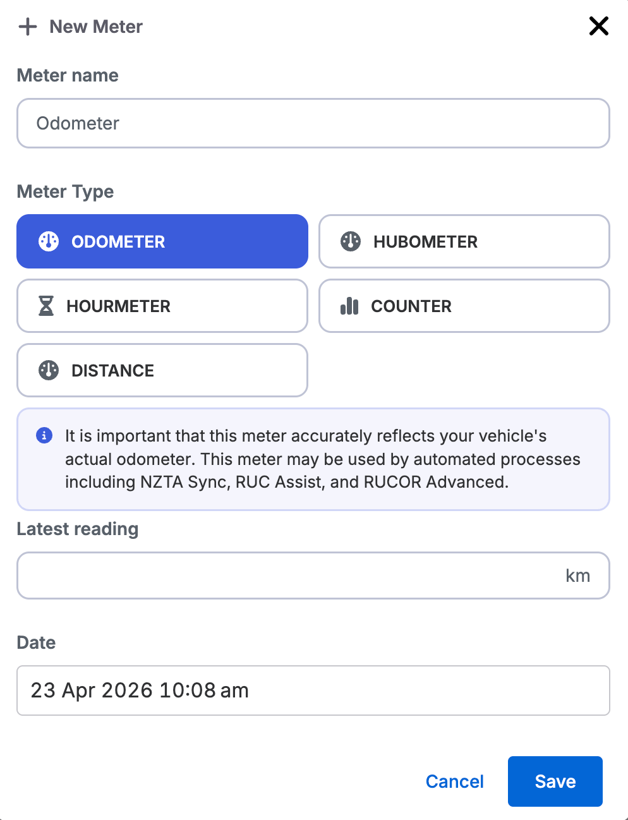
Task: Click the New Meter title text
Action: click(96, 27)
